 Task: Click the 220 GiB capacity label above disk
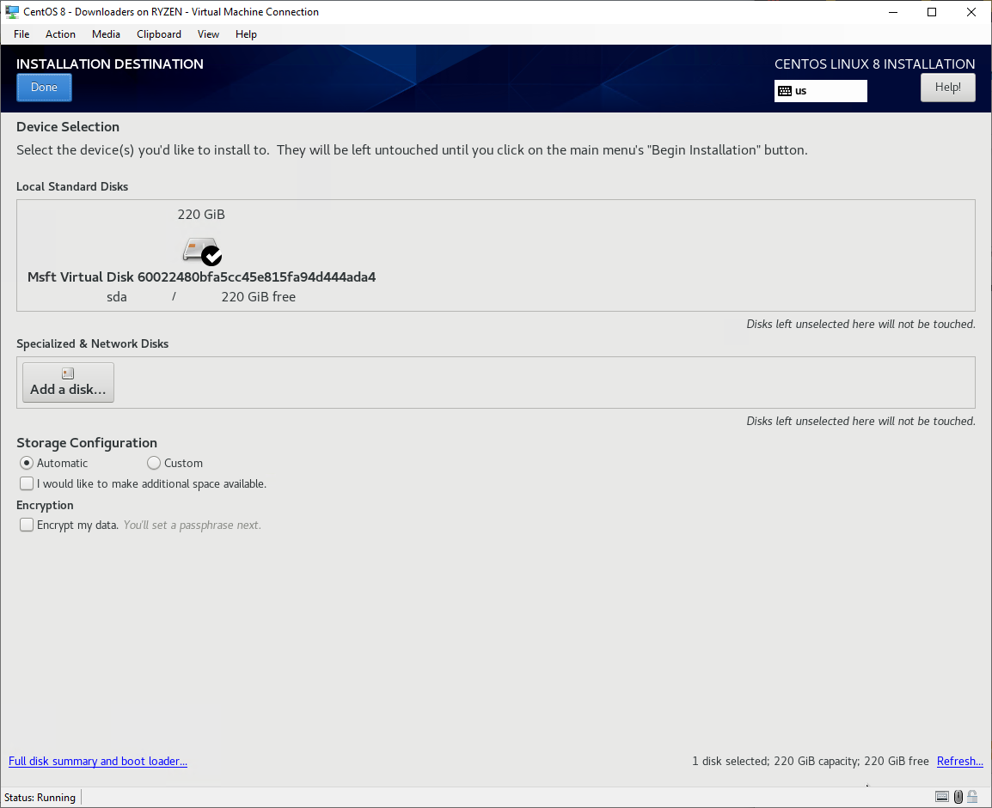[201, 214]
